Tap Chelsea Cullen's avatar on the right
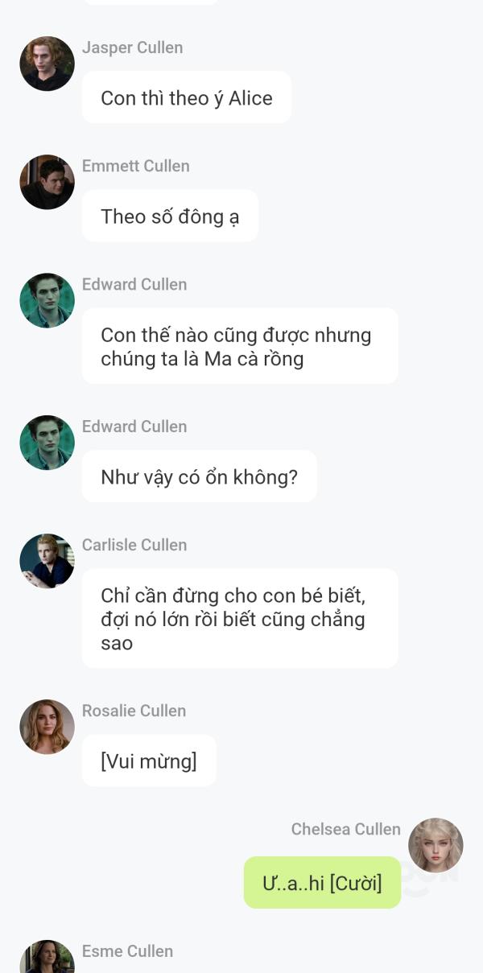 point(436,845)
